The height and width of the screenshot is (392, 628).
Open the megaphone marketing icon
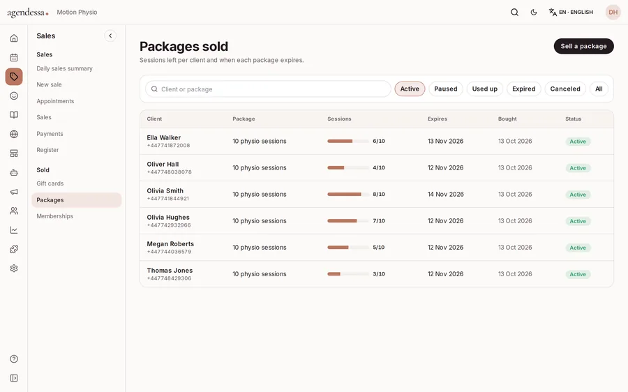click(x=14, y=192)
